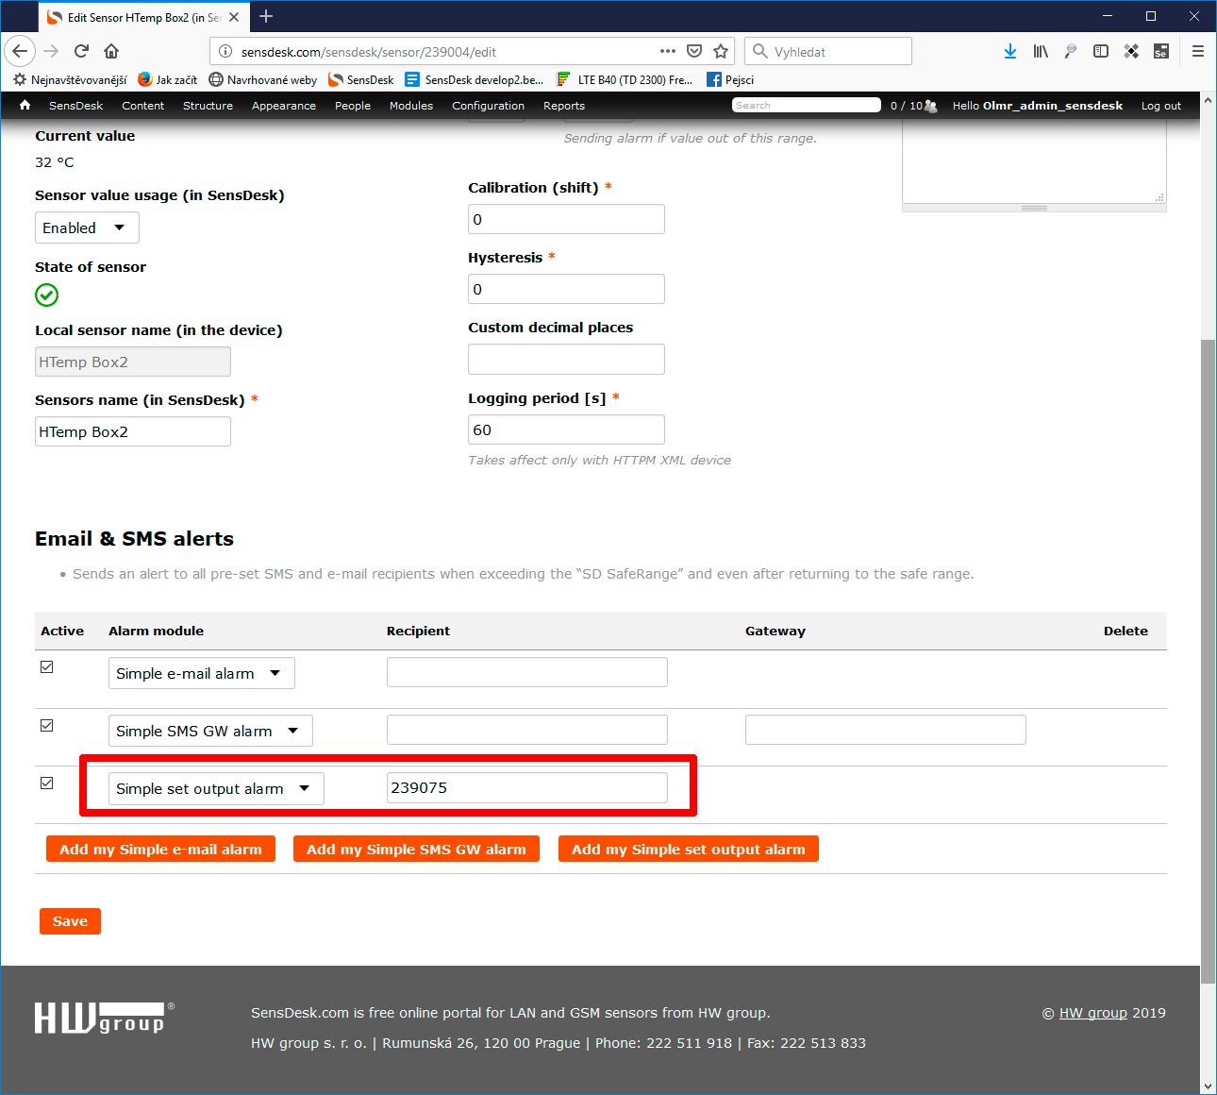This screenshot has height=1095, width=1217.
Task: Reload the page with the refresh icon
Action: coord(81,51)
